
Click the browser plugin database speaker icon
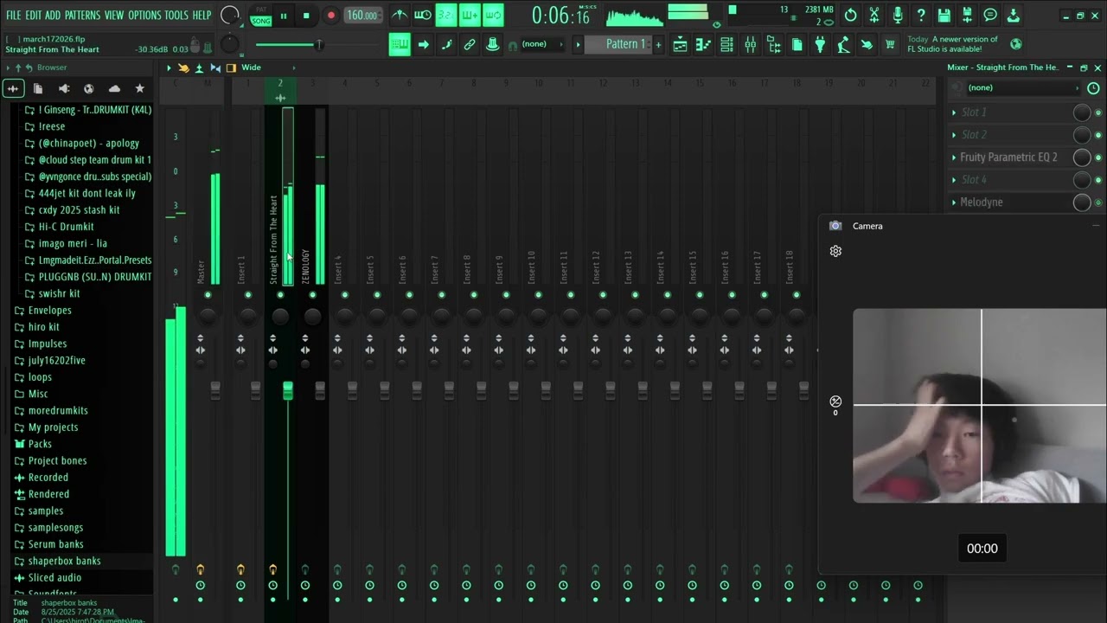[63, 88]
